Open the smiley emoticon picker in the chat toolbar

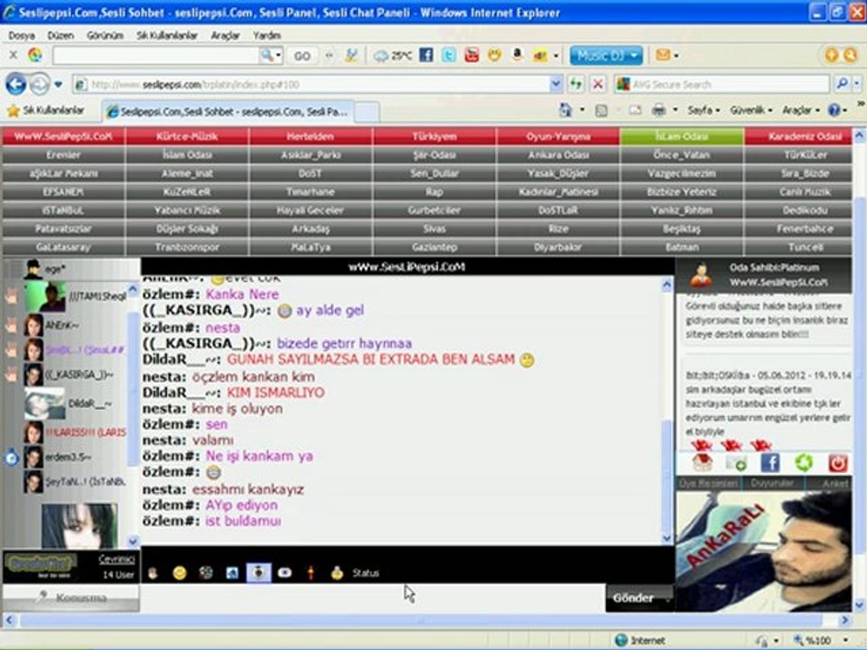point(180,573)
